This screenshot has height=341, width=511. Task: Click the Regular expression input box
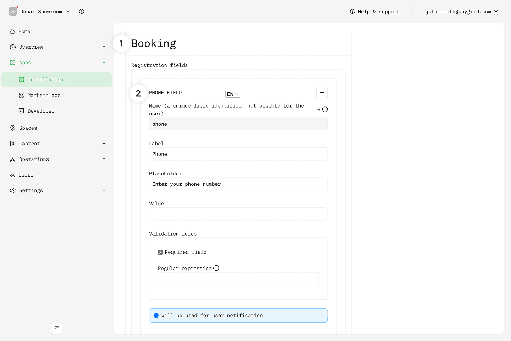tap(238, 279)
